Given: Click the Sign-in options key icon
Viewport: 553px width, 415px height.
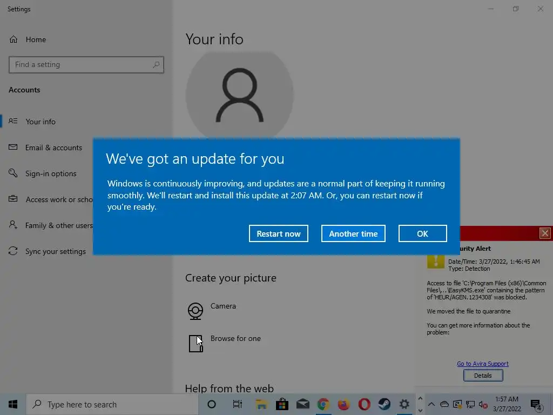Looking at the screenshot, I should pos(13,173).
